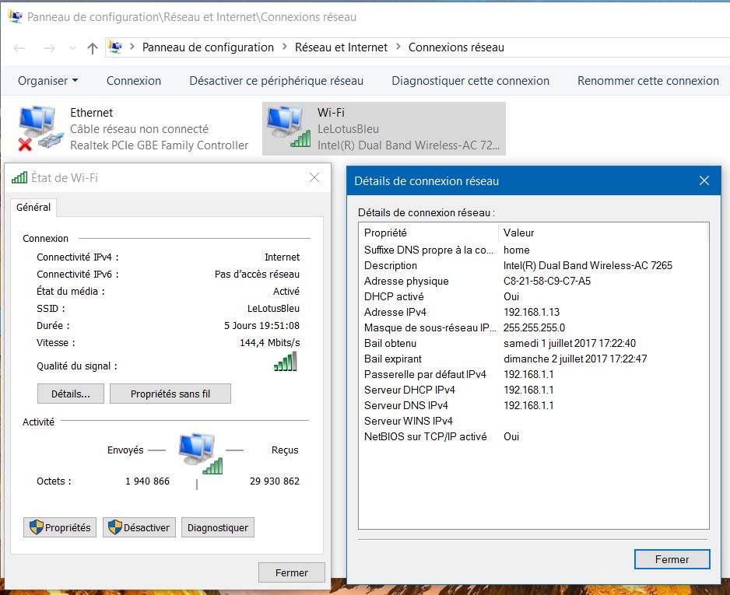Click the address bar location icon
The width and height of the screenshot is (730, 595).
(115, 47)
